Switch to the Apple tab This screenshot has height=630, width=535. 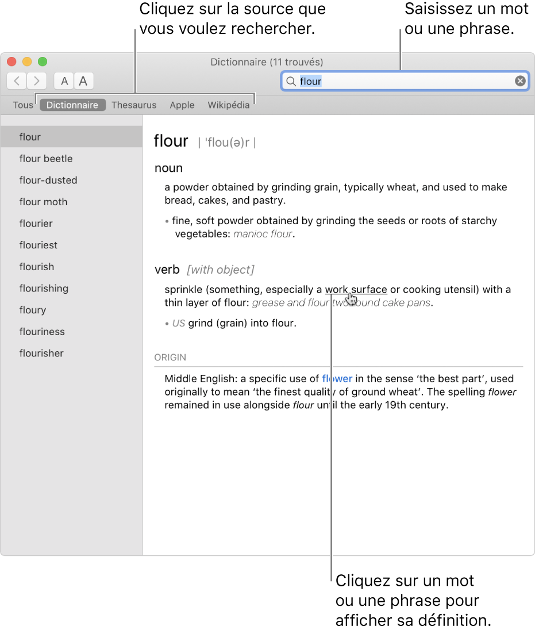point(182,105)
